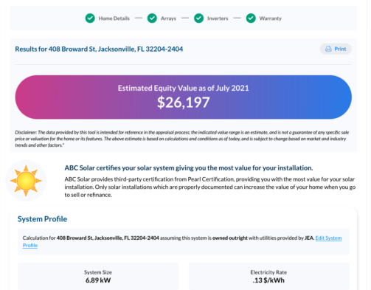The image size is (371, 290).
Task: Go to the Arrays step
Action: click(168, 18)
